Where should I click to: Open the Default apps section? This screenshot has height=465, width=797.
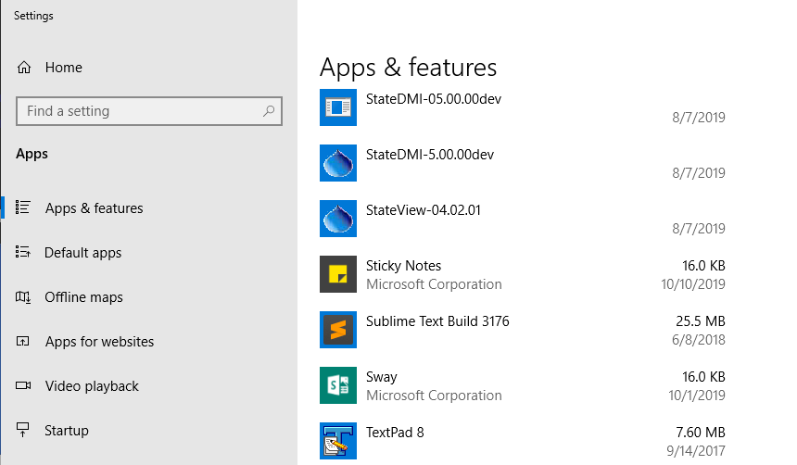82,253
